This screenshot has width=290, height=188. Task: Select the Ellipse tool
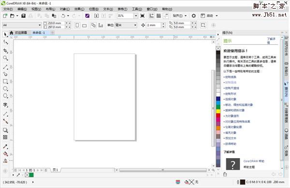click(5, 89)
